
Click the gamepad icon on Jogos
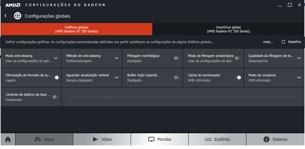[38, 139]
